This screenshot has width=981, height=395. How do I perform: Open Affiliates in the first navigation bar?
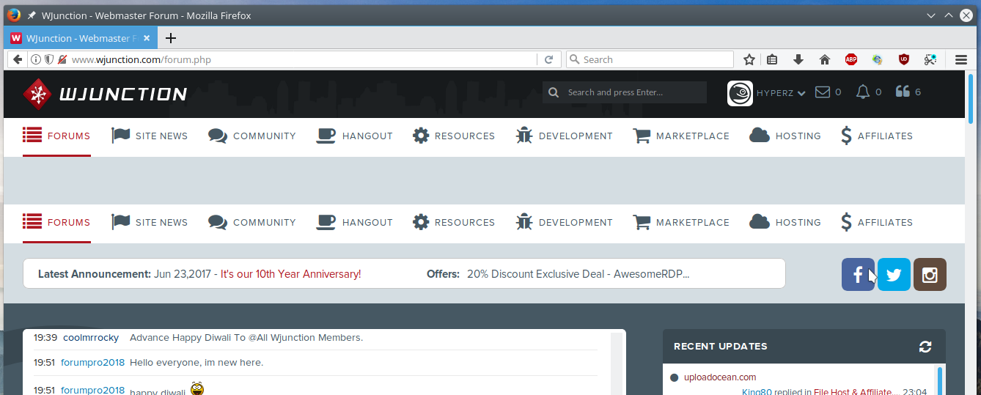coord(877,136)
